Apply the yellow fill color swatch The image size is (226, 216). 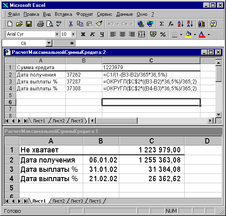[188, 34]
